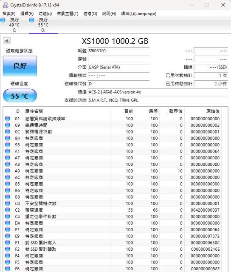Open the 檔案(F) menu
This screenshot has width=231, height=272.
point(9,14)
